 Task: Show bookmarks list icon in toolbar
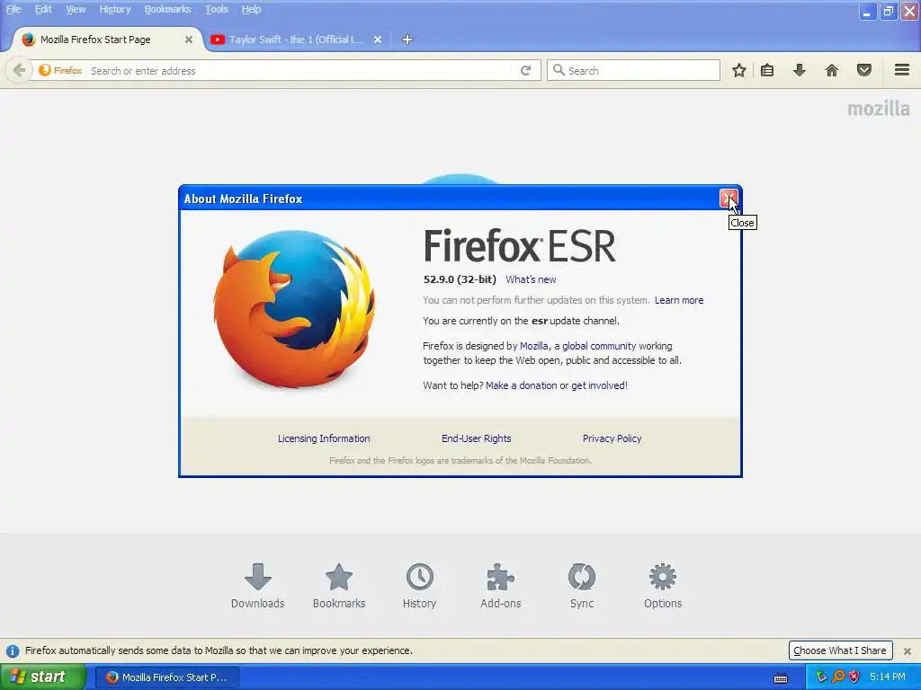pos(767,70)
